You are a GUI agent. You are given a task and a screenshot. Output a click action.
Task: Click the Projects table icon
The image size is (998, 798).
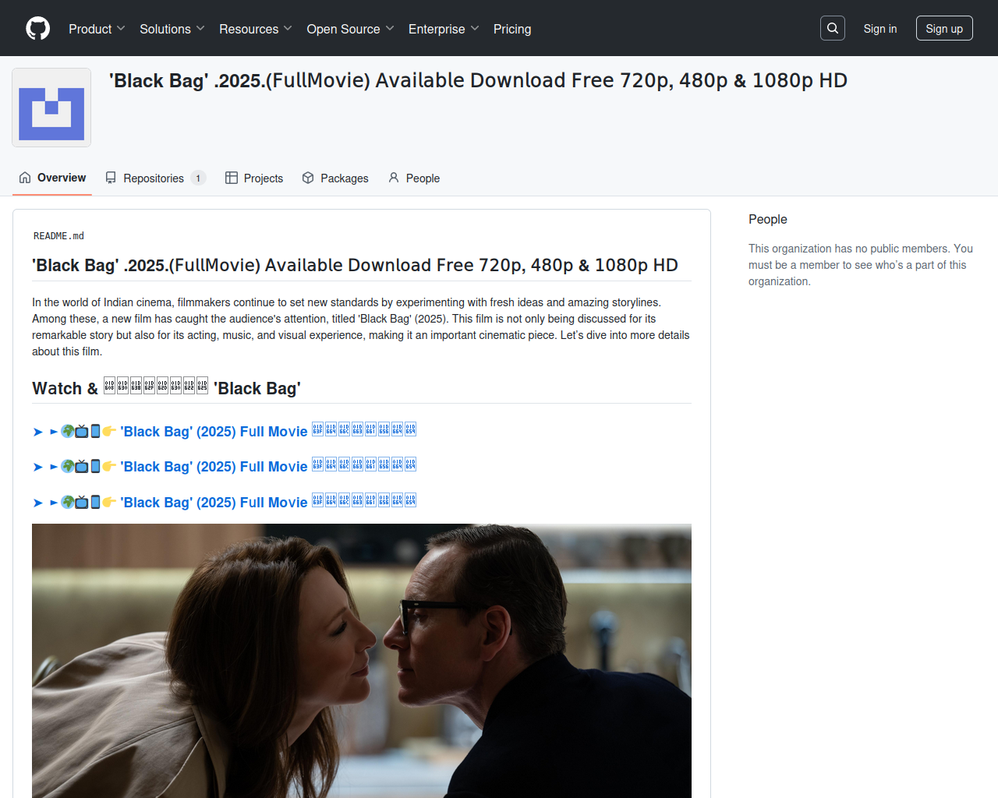coord(232,178)
